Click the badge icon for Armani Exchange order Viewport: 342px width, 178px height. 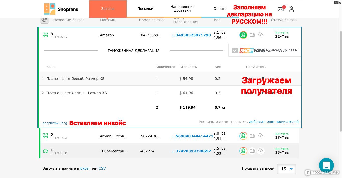(243, 136)
